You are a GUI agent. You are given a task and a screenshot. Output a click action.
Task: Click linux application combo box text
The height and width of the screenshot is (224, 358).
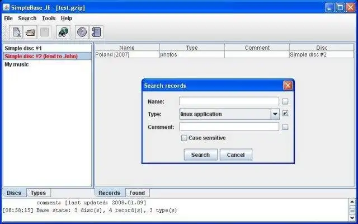click(201, 114)
